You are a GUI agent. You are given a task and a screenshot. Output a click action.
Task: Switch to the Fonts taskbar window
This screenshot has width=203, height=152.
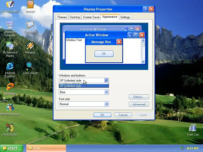pyautogui.click(x=46, y=148)
